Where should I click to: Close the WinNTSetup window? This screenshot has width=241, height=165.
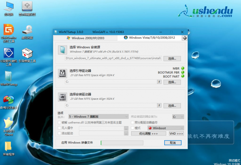pos(182,32)
